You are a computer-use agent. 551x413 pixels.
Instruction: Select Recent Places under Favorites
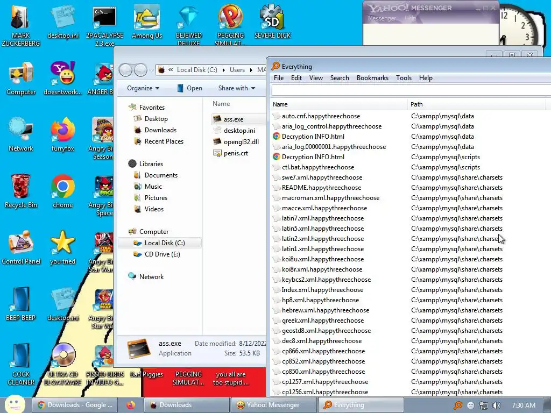(159, 141)
